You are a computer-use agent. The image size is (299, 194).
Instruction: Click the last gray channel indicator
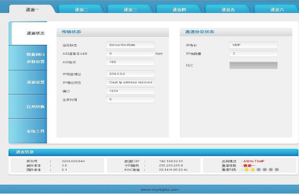pyautogui.click(x=277, y=169)
